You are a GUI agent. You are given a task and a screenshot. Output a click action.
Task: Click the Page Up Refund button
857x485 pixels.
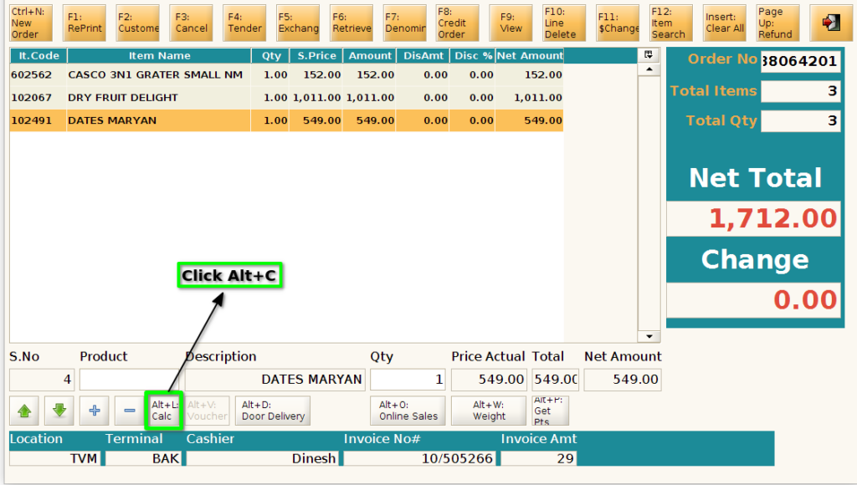(x=777, y=23)
